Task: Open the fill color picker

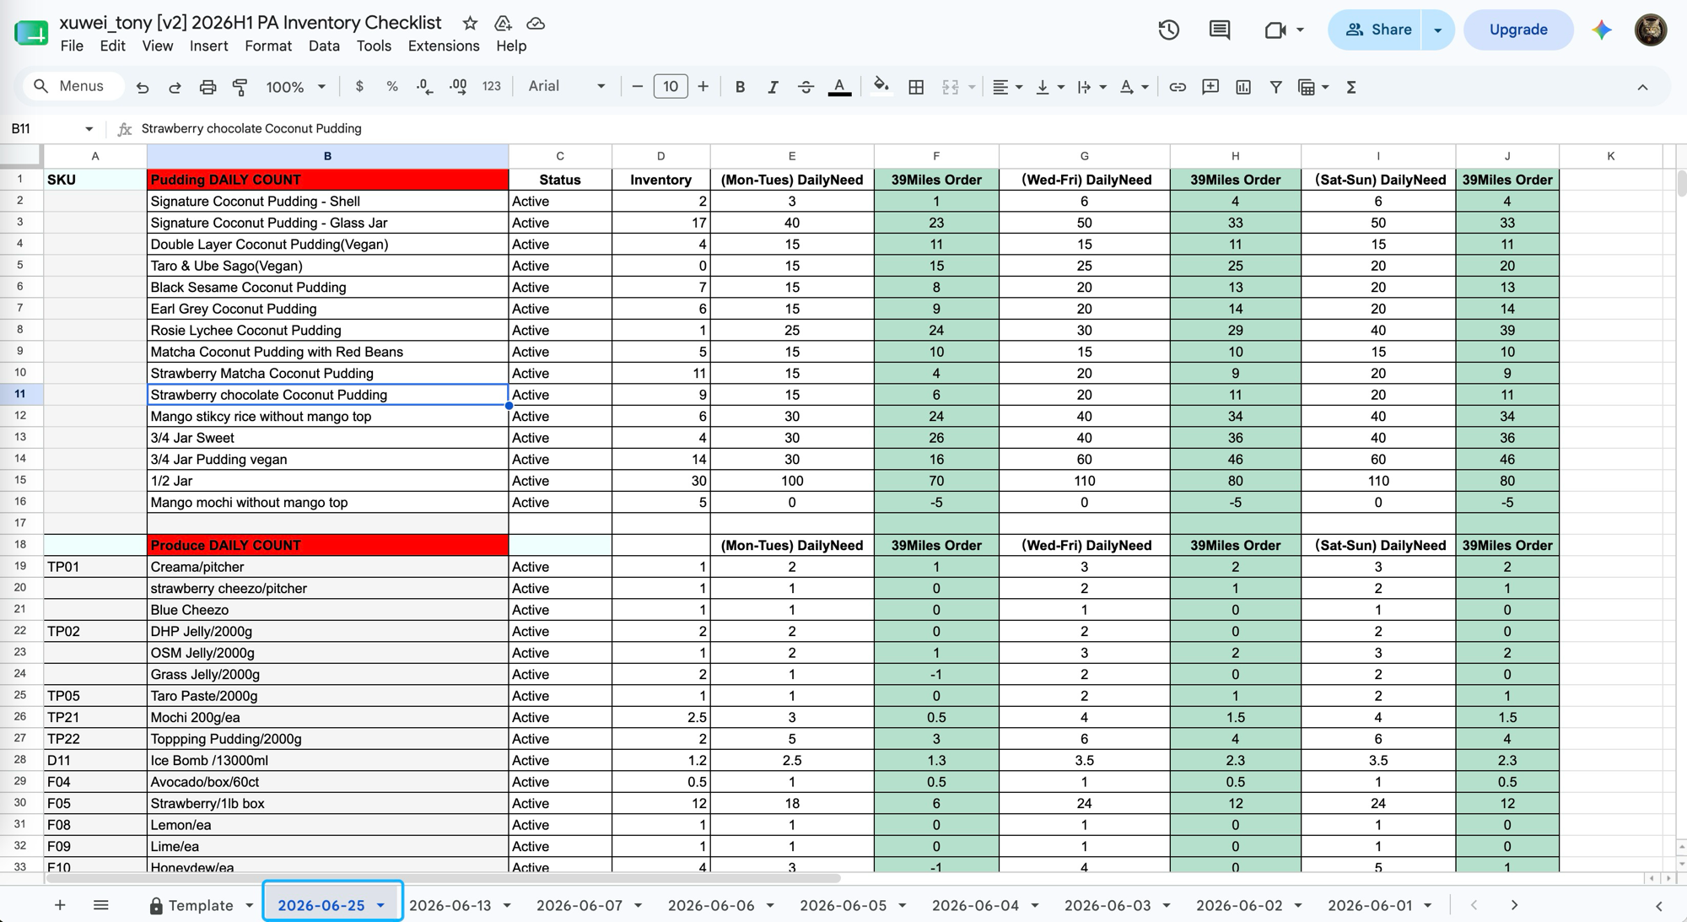Action: [x=881, y=87]
